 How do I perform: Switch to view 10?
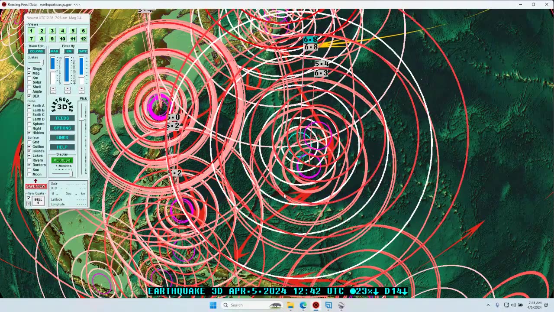[x=62, y=39]
